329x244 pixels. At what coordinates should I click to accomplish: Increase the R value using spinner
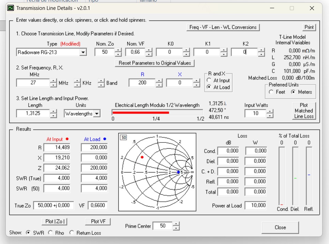click(x=159, y=81)
